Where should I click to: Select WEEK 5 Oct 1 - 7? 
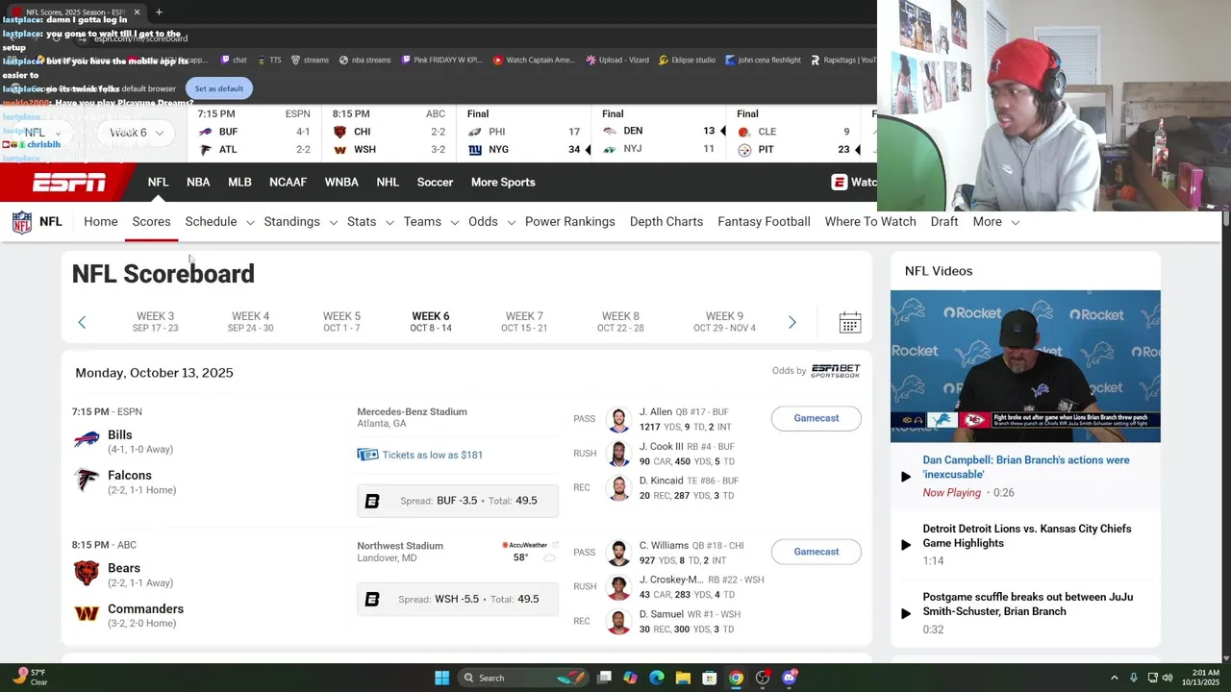click(341, 322)
